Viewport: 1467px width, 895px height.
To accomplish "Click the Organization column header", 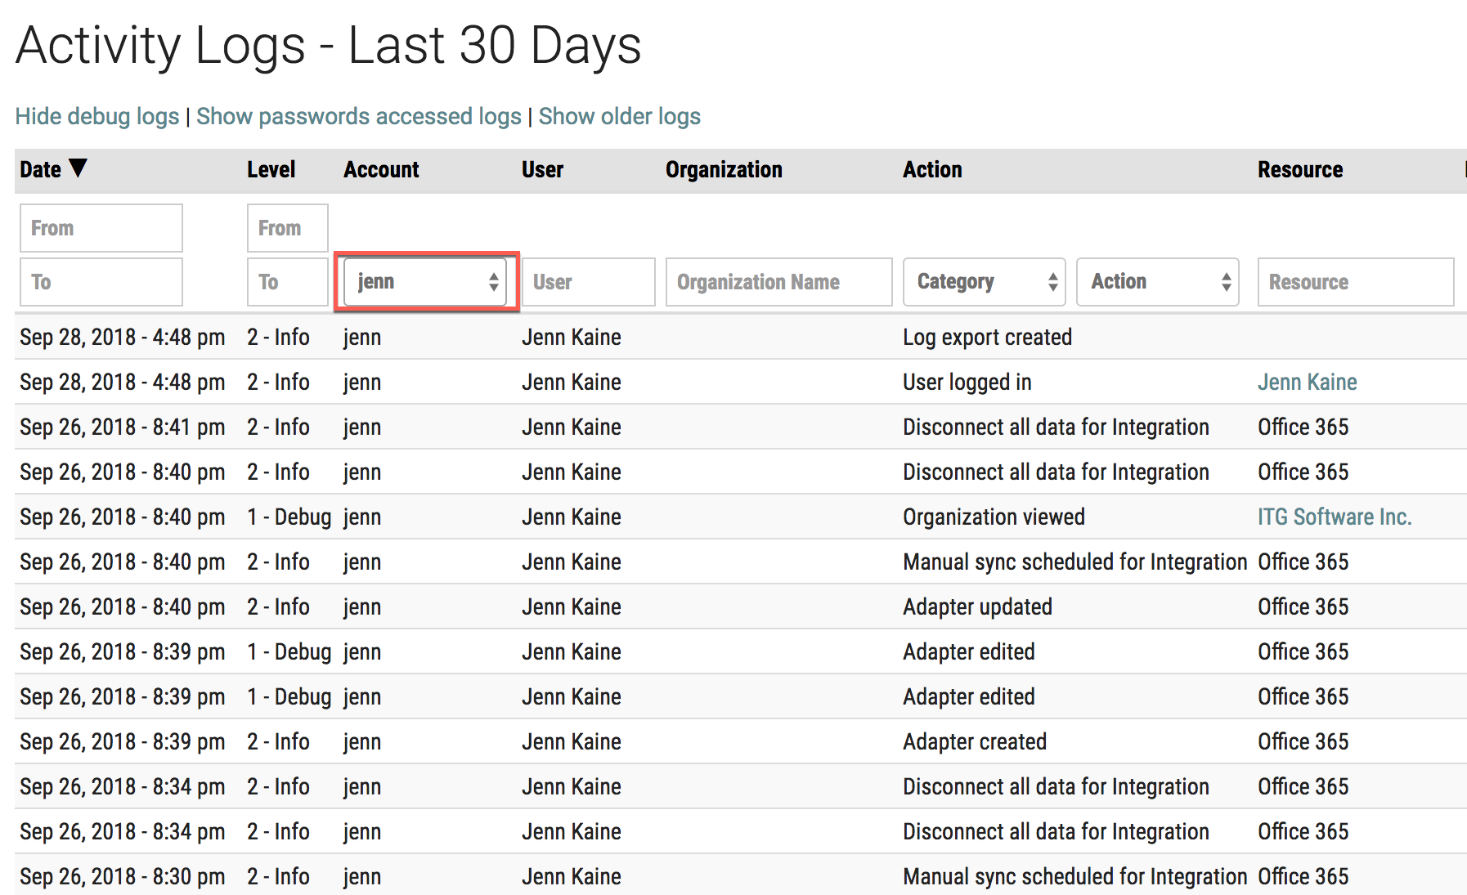I will click(x=723, y=169).
